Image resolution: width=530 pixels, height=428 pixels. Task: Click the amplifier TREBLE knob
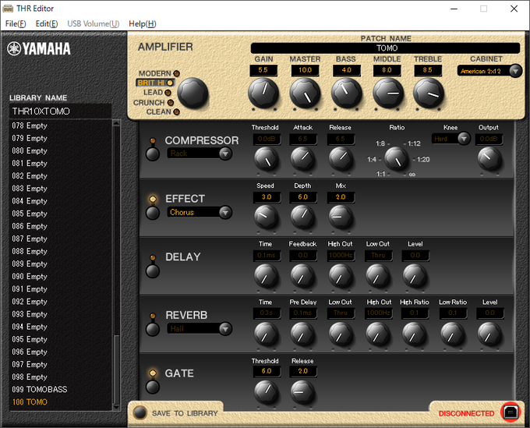point(429,93)
